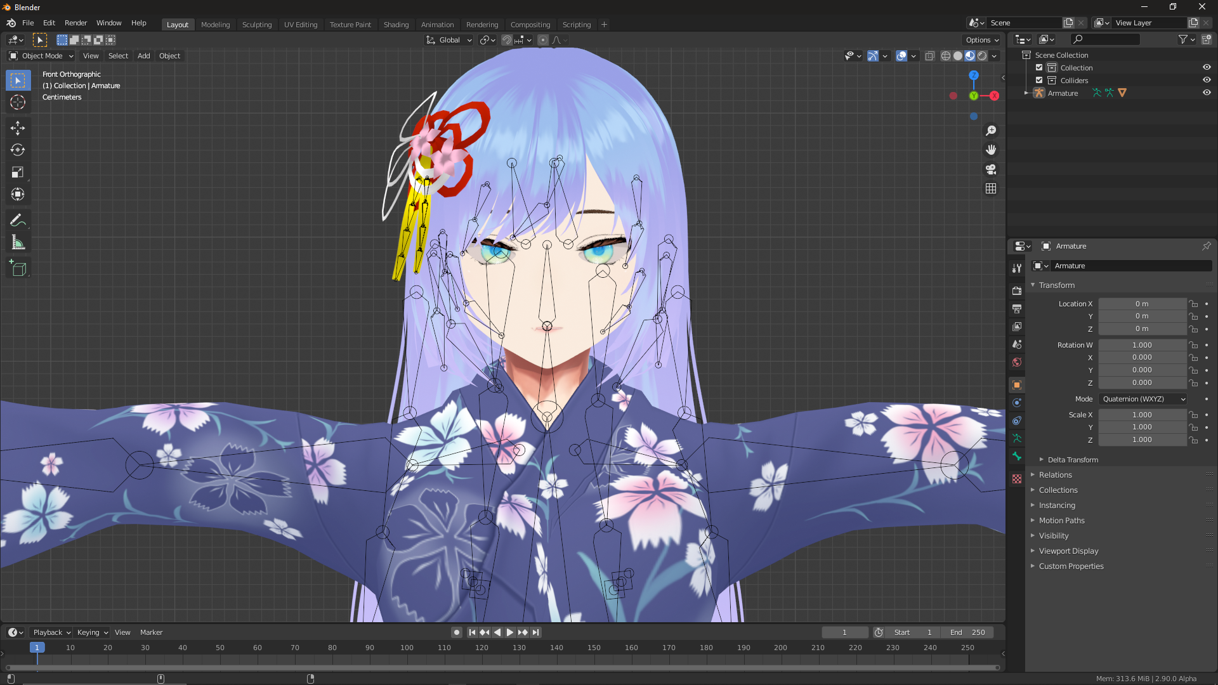The image size is (1218, 685).
Task: Toggle camera view with the camera icon
Action: click(991, 169)
